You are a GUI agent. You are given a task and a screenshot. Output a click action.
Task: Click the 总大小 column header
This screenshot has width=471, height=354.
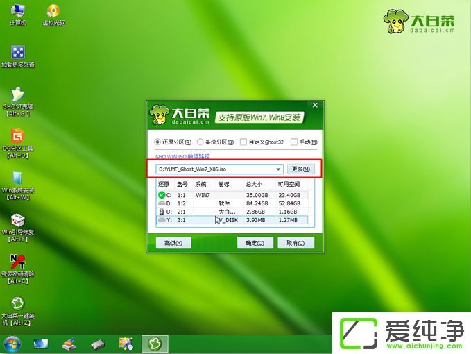coord(254,184)
